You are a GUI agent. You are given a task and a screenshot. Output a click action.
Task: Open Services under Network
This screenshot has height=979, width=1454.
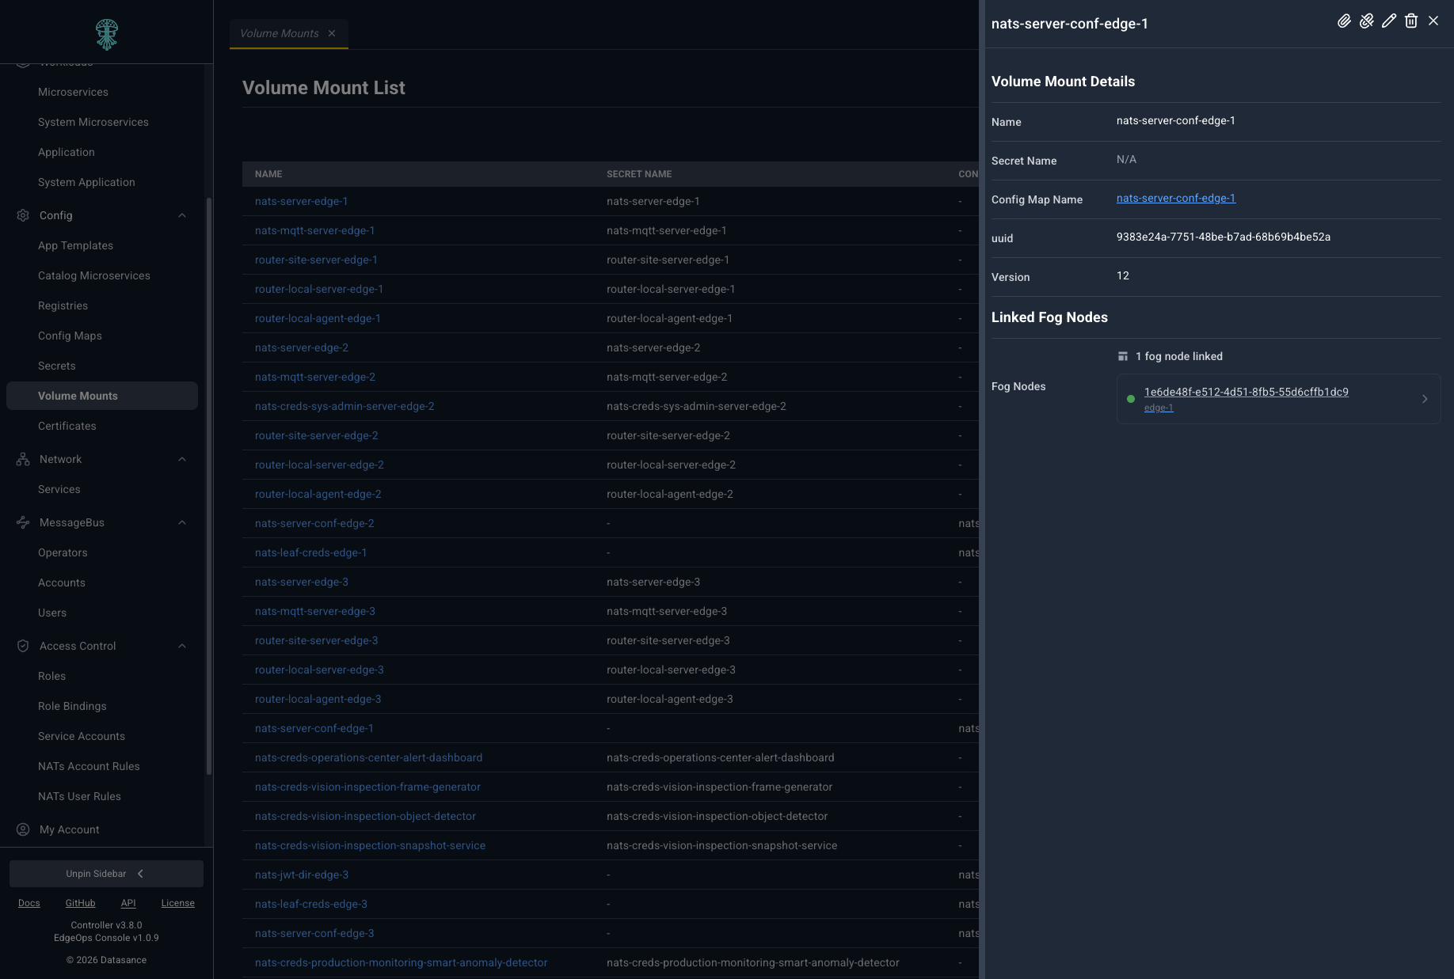point(59,489)
